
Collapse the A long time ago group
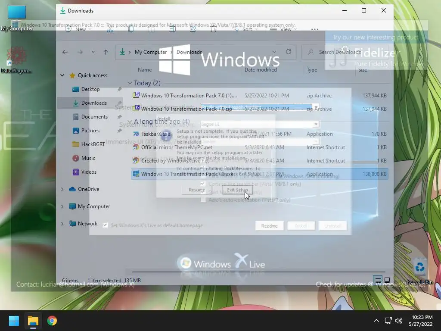click(x=130, y=121)
